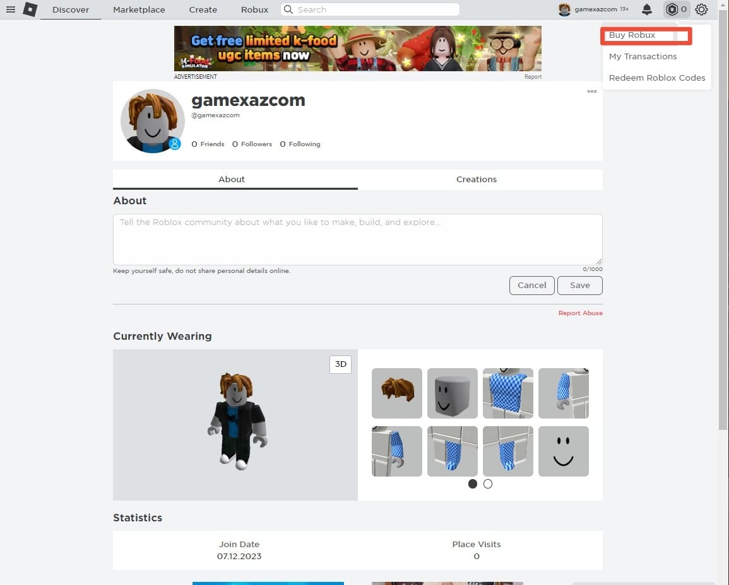The width and height of the screenshot is (729, 585).
Task: Click the Roblox logo icon
Action: 30,9
